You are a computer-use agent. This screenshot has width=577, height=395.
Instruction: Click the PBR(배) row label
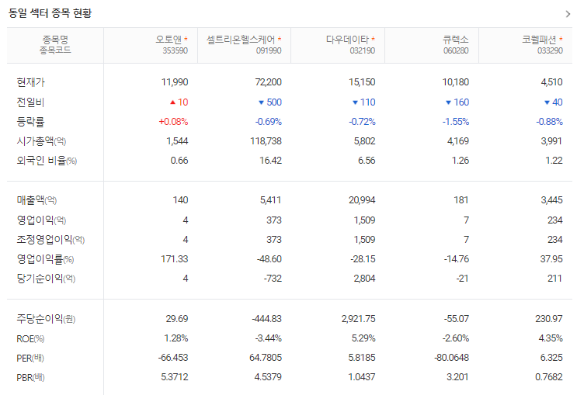coord(30,377)
